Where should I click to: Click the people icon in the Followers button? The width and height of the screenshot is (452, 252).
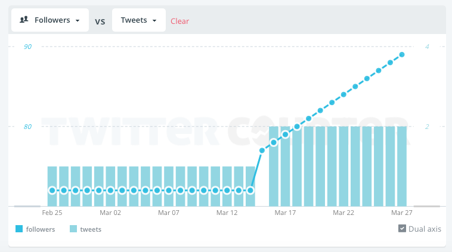click(24, 20)
